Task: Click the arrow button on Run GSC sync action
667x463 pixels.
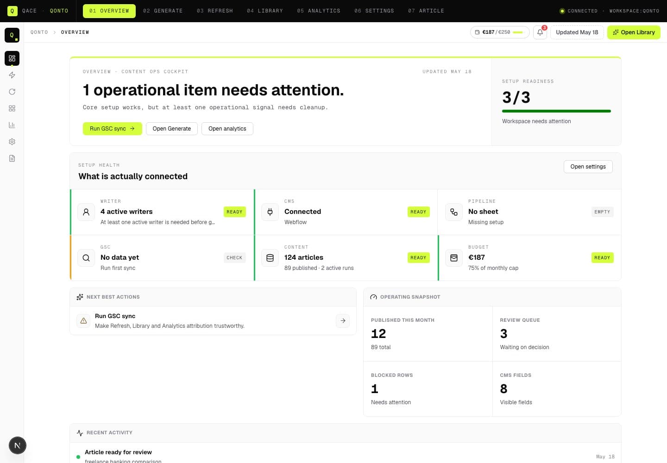Action: (x=343, y=320)
